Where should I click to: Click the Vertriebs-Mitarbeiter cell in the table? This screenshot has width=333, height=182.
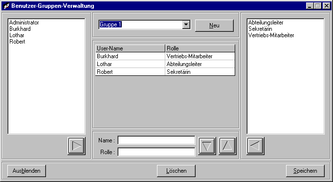tap(200, 56)
